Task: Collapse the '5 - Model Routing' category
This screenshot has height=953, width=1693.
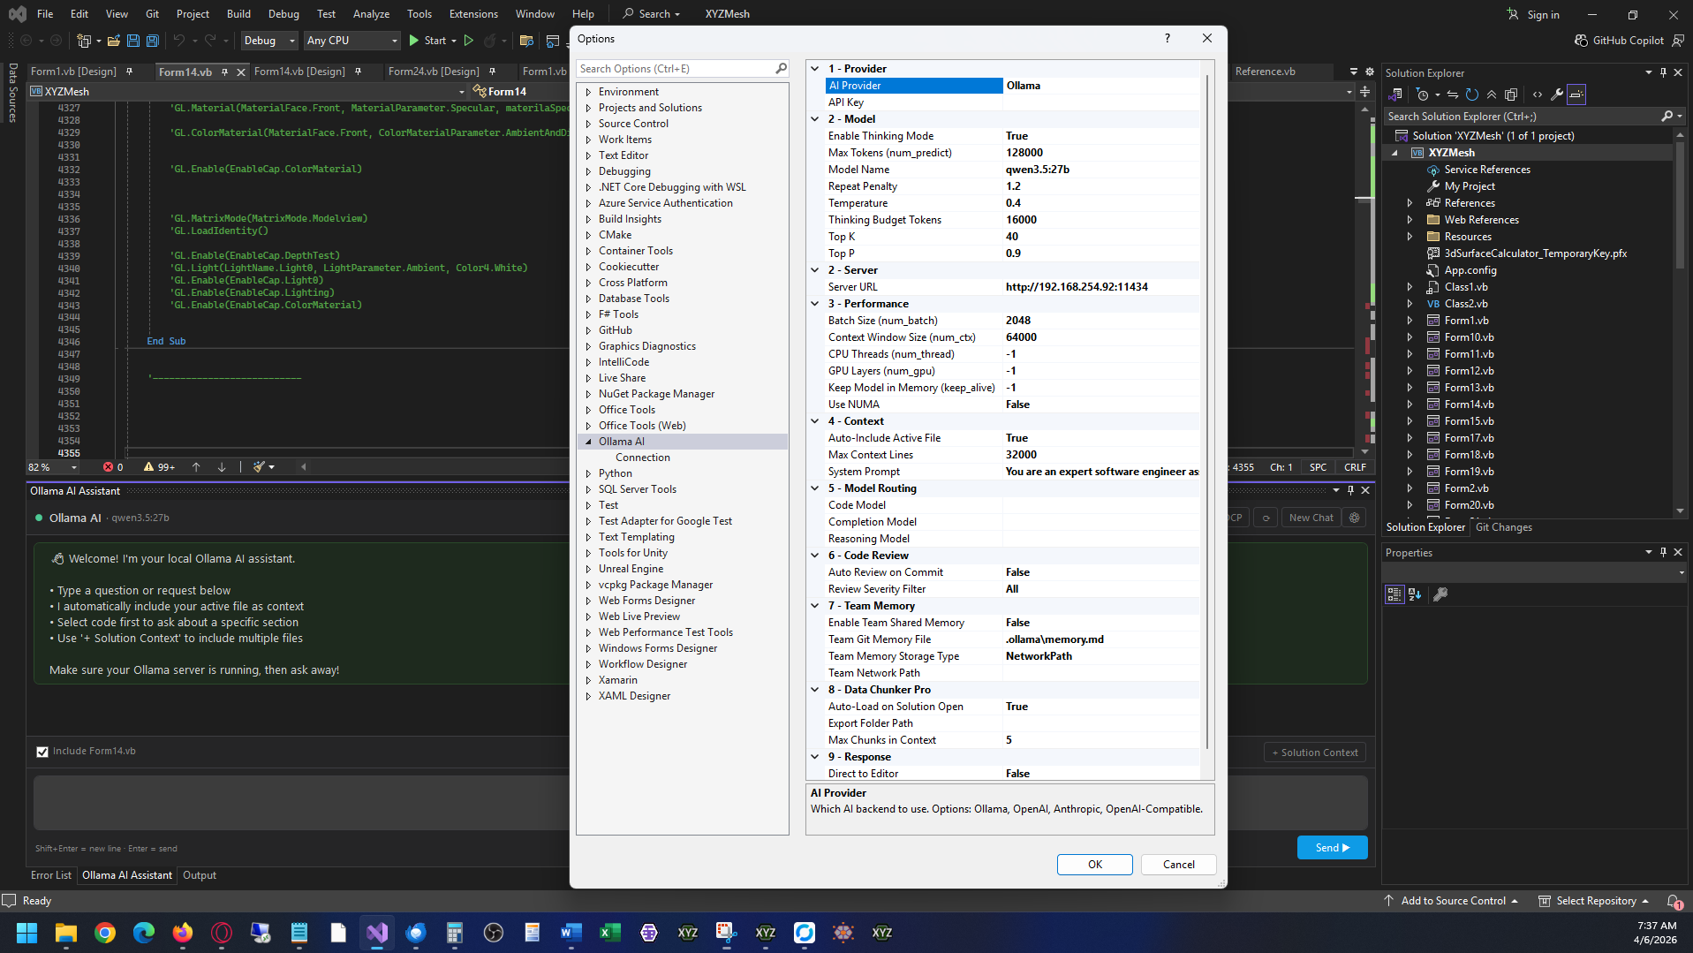Action: click(815, 488)
